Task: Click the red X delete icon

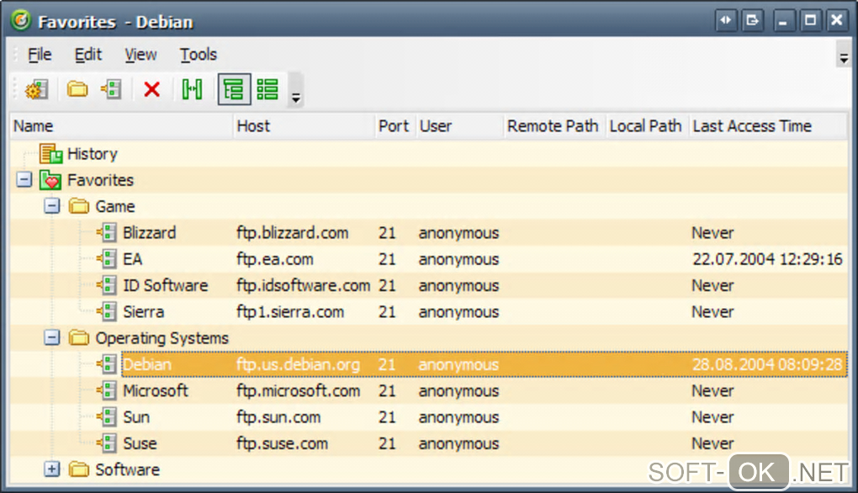Action: point(151,89)
